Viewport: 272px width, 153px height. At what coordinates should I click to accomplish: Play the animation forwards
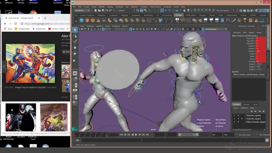point(136,135)
